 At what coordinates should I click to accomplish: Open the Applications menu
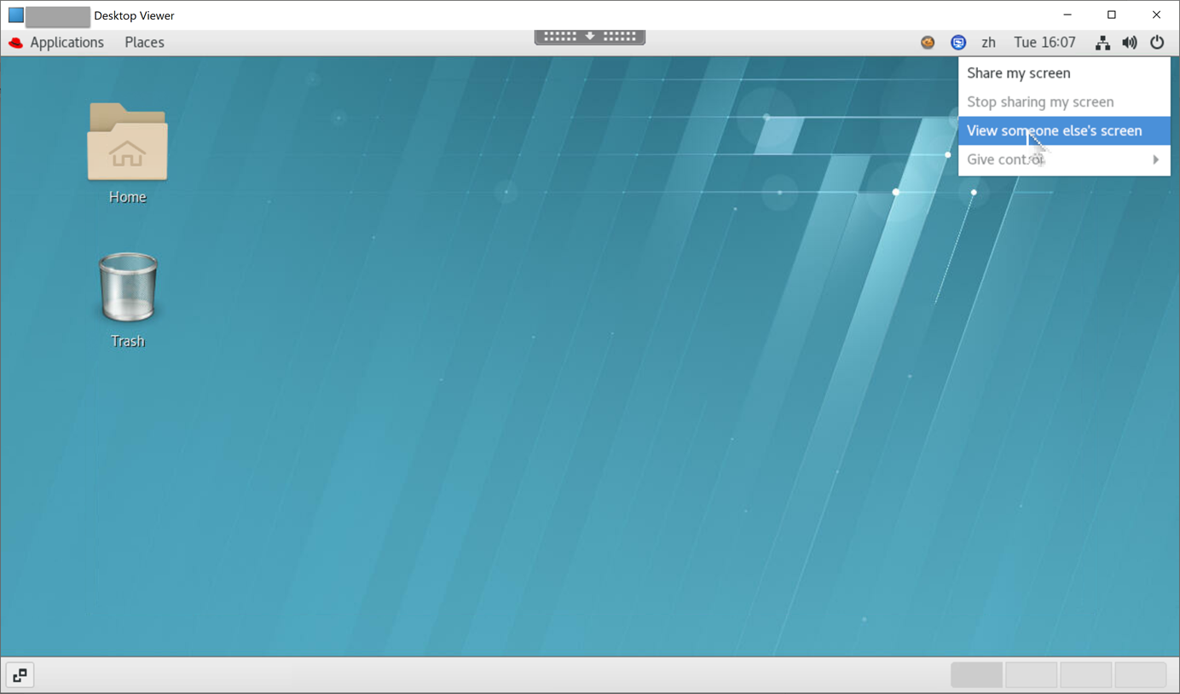pyautogui.click(x=67, y=43)
